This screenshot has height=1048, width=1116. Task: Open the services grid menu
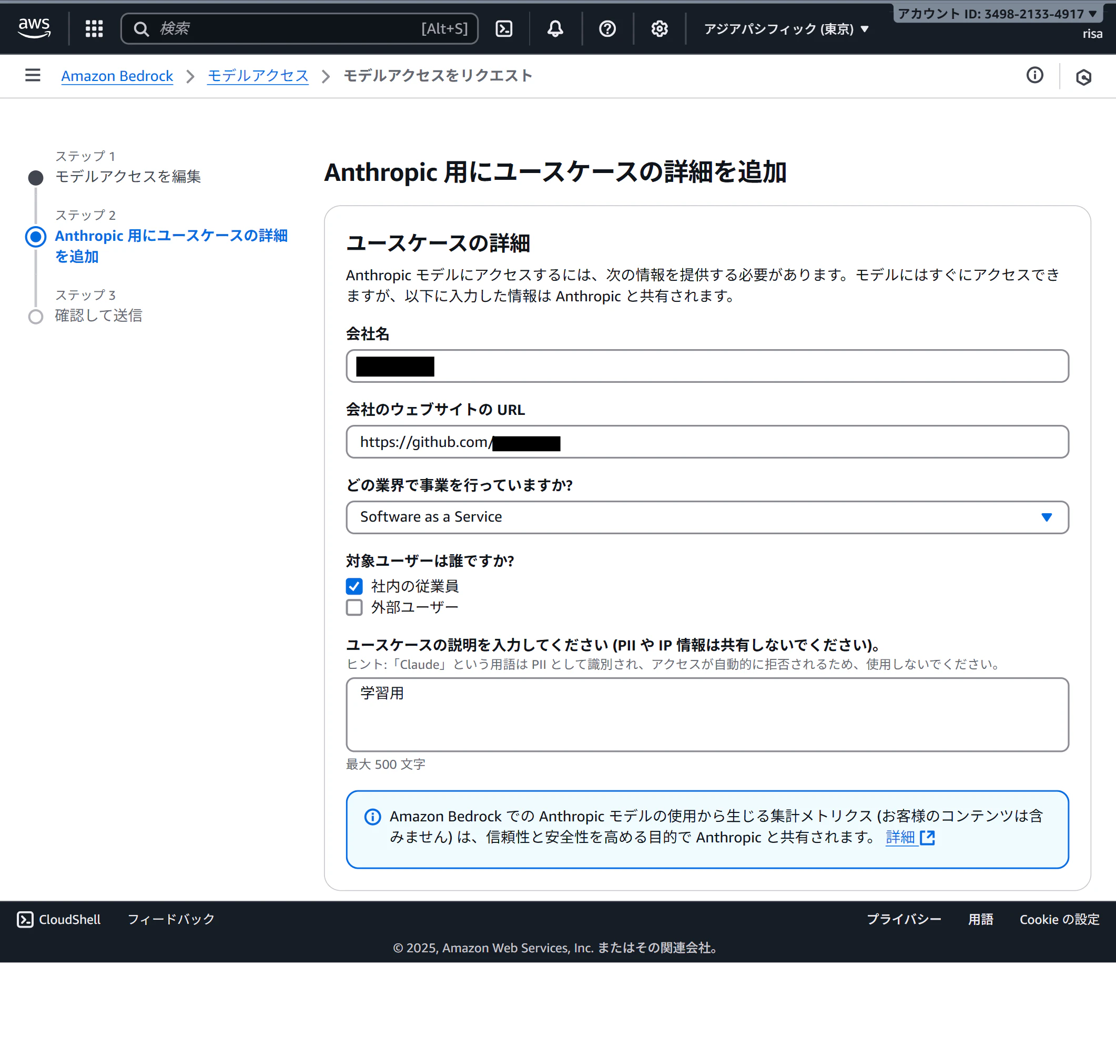(94, 28)
